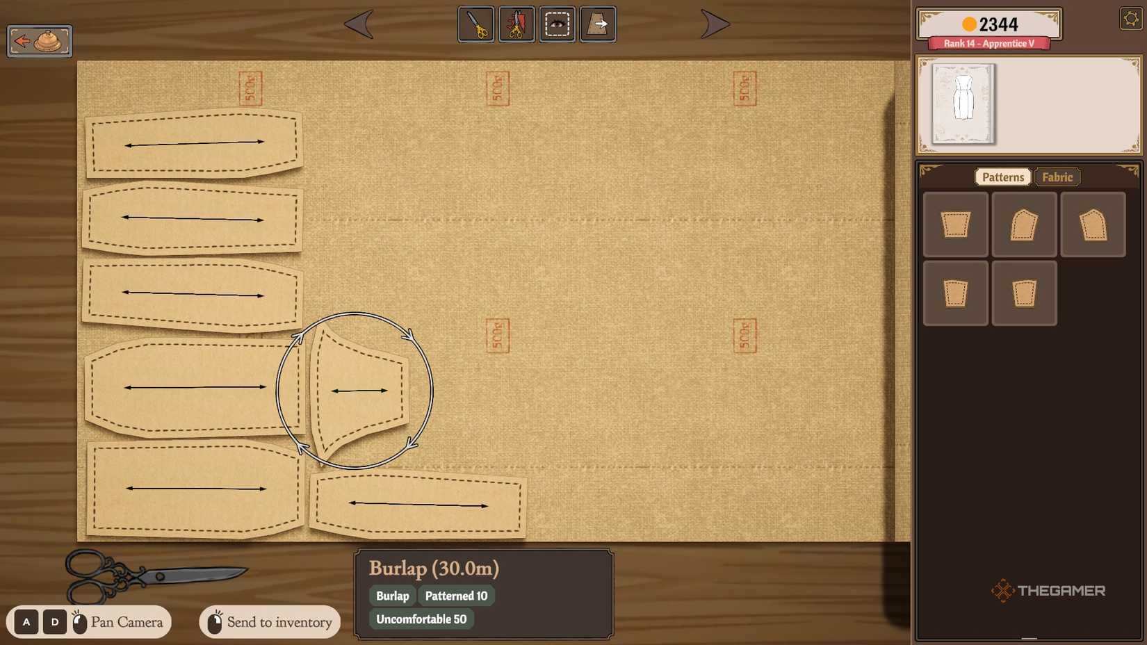Pick up the large scissors on the table
The height and width of the screenshot is (645, 1147).
pyautogui.click(x=156, y=575)
